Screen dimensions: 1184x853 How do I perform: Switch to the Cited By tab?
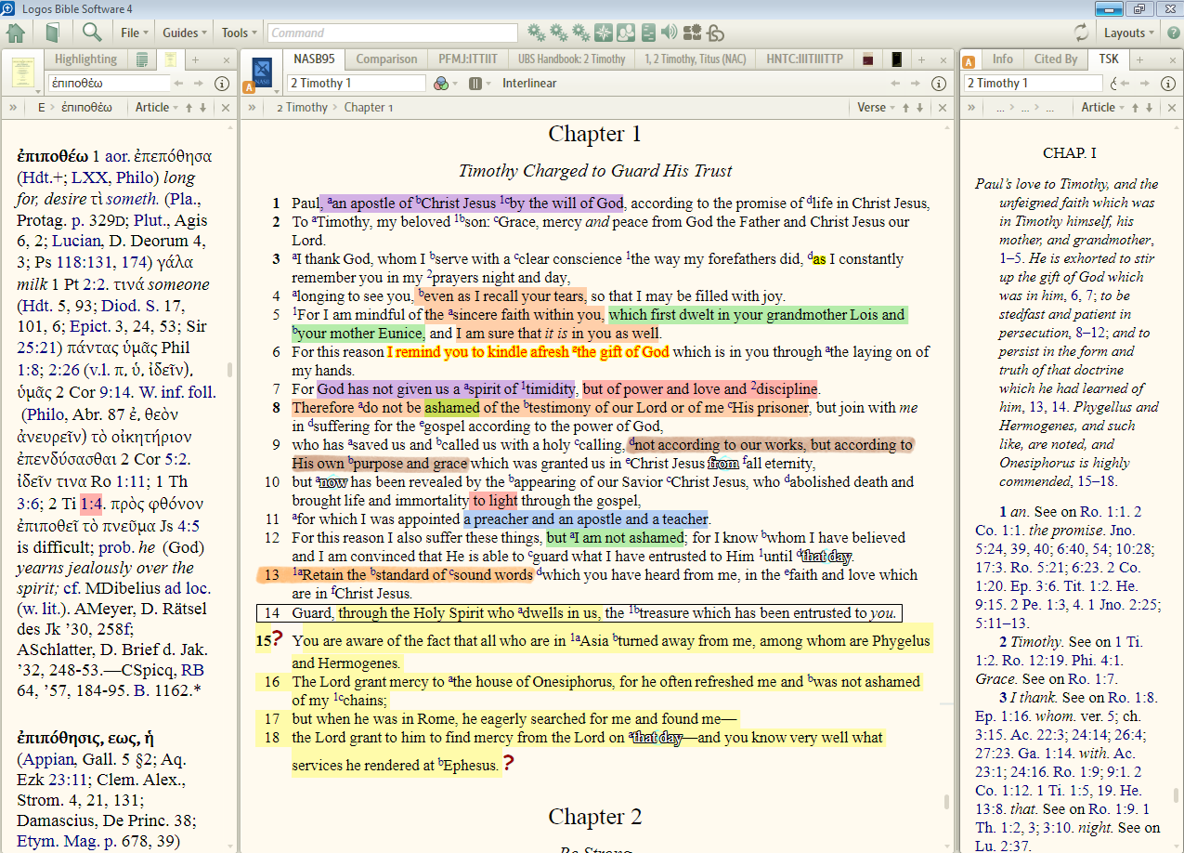tap(1055, 59)
